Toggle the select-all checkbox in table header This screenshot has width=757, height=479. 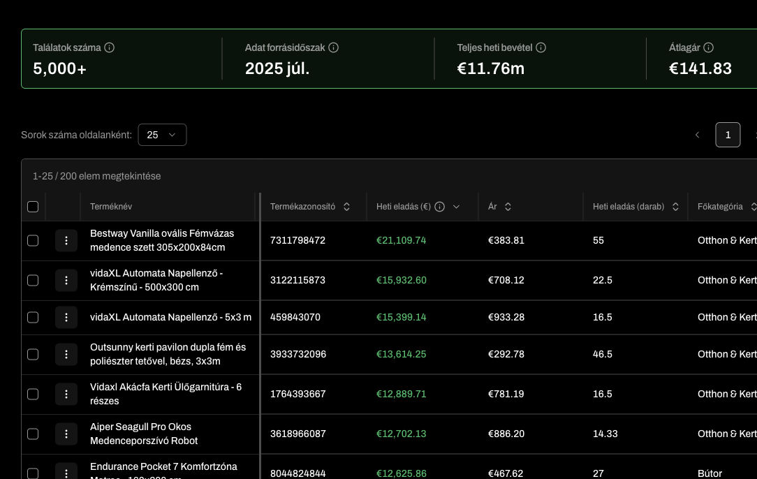[x=33, y=207]
